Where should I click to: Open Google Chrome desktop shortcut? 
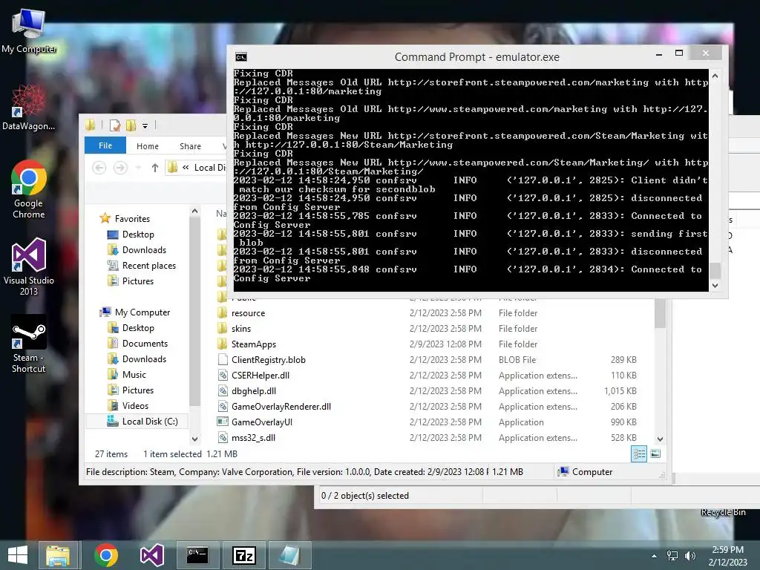[29, 189]
